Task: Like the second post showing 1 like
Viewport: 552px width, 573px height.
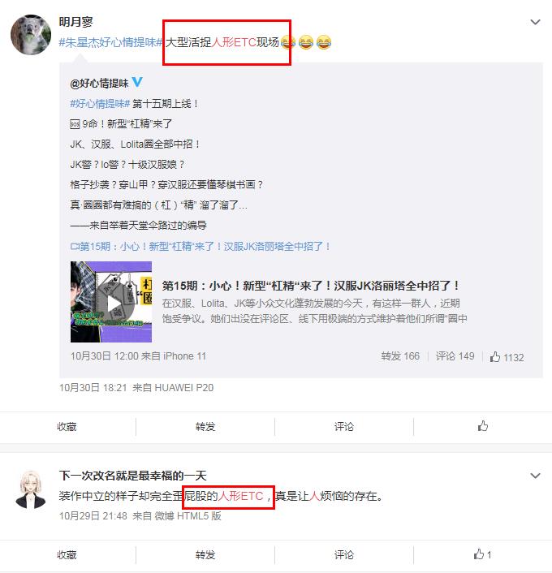Action: (482, 554)
